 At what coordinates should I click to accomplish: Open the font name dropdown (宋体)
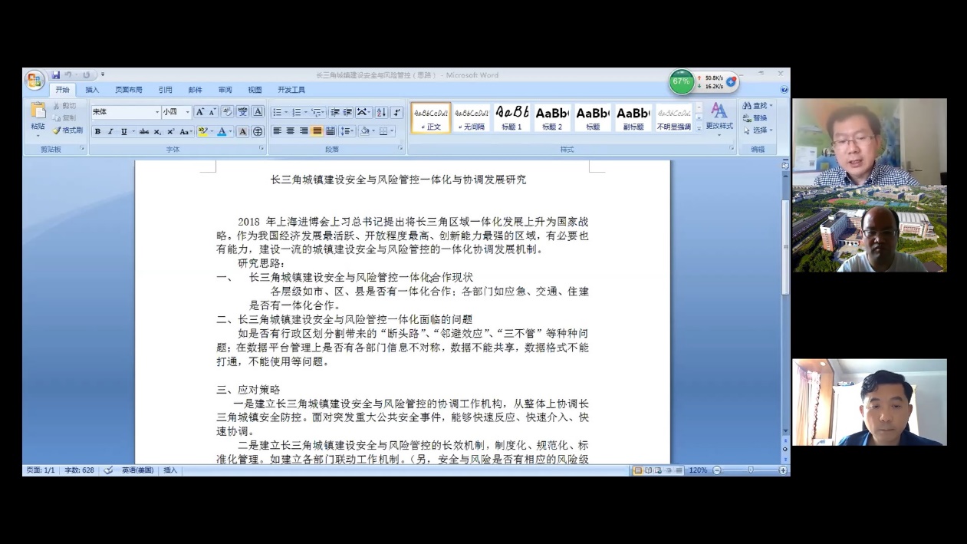(157, 112)
